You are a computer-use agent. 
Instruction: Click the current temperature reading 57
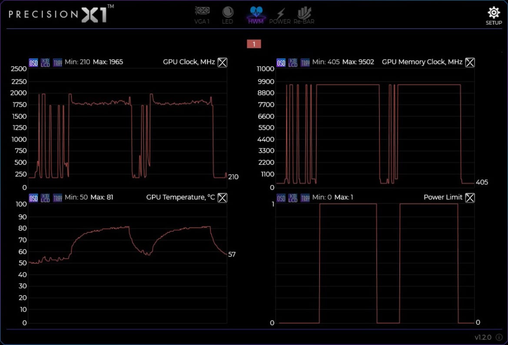[x=232, y=255]
